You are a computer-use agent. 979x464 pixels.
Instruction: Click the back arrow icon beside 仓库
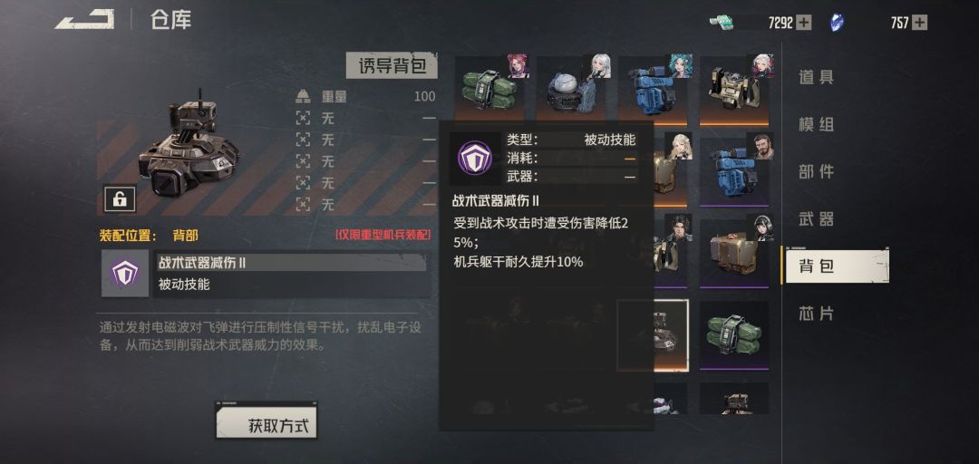pyautogui.click(x=84, y=19)
